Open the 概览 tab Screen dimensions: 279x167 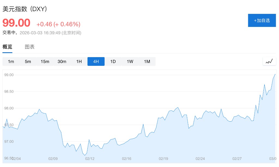pyautogui.click(x=7, y=47)
